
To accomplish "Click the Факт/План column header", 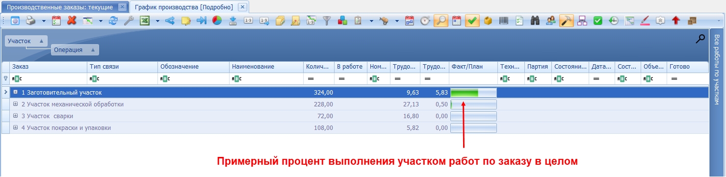I will 473,67.
